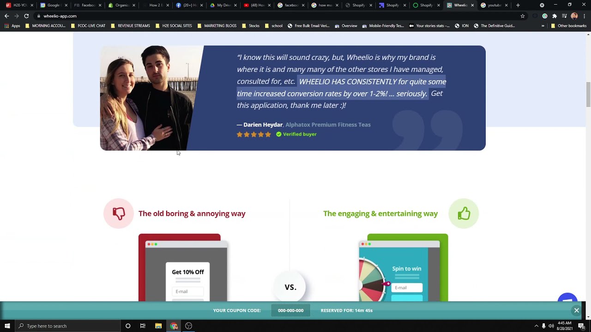Open the taskbar volume control
Image resolution: width=591 pixels, height=332 pixels.
pos(551,326)
